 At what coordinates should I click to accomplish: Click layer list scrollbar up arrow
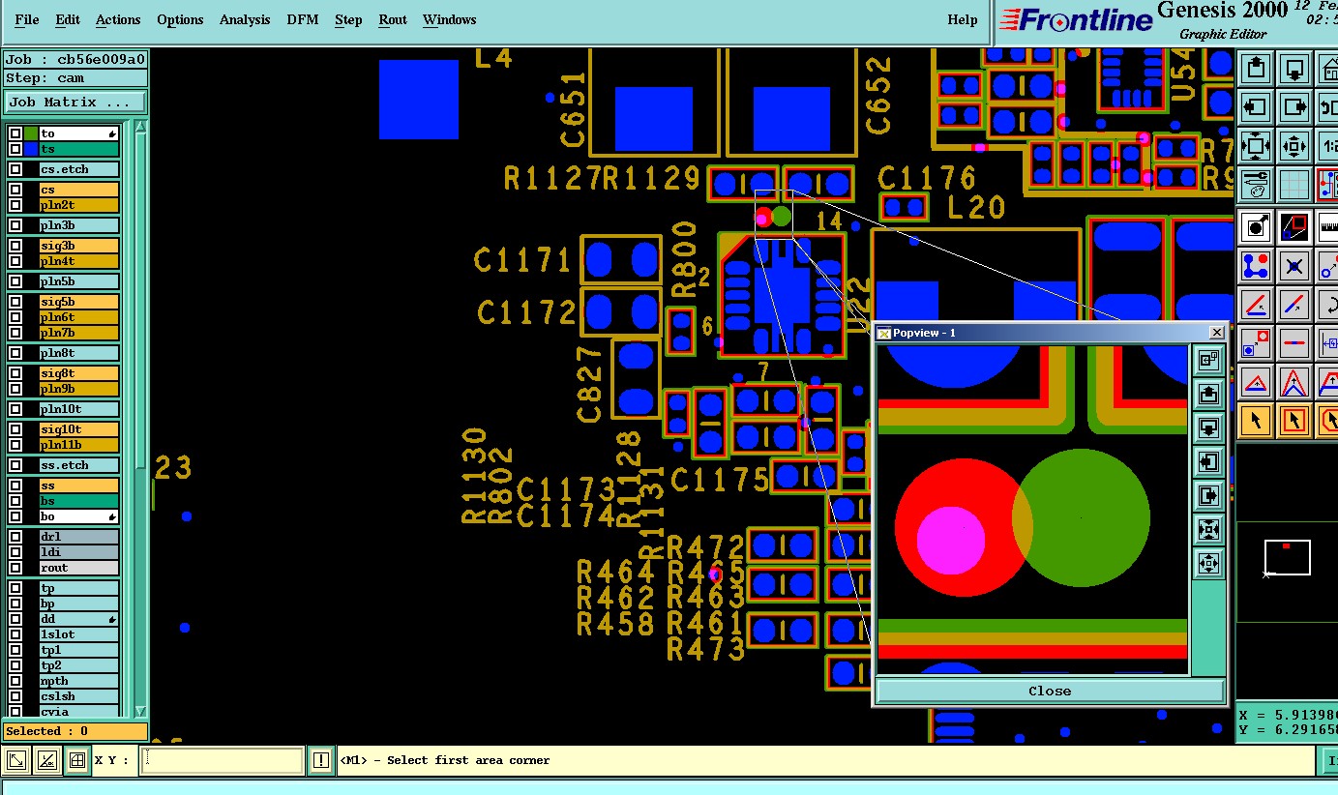(x=139, y=129)
